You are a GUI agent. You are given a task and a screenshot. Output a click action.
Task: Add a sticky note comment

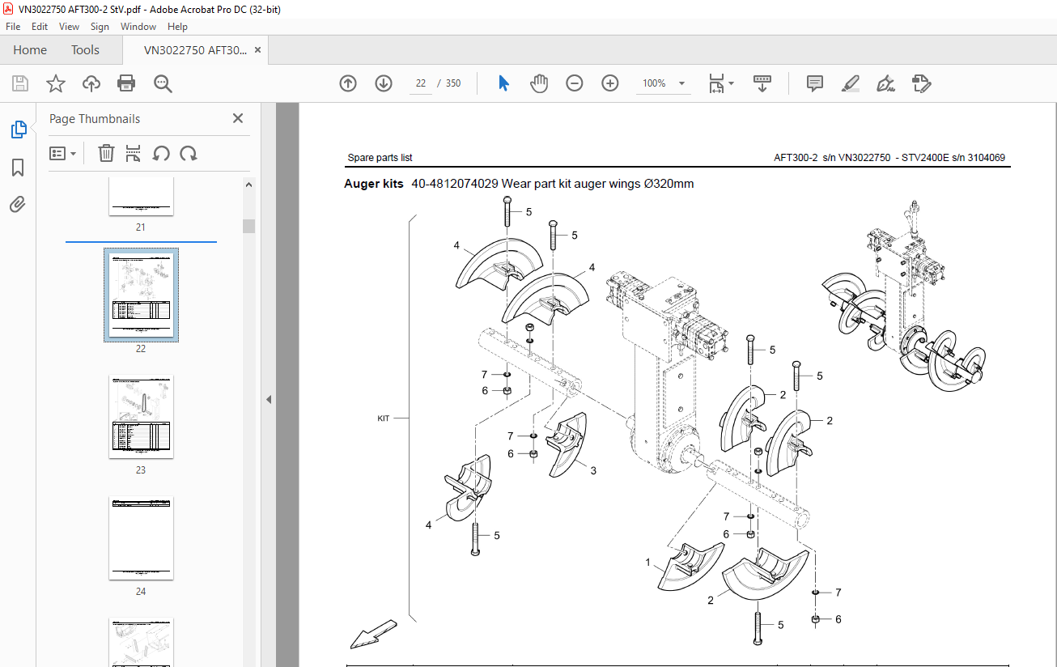(x=815, y=83)
